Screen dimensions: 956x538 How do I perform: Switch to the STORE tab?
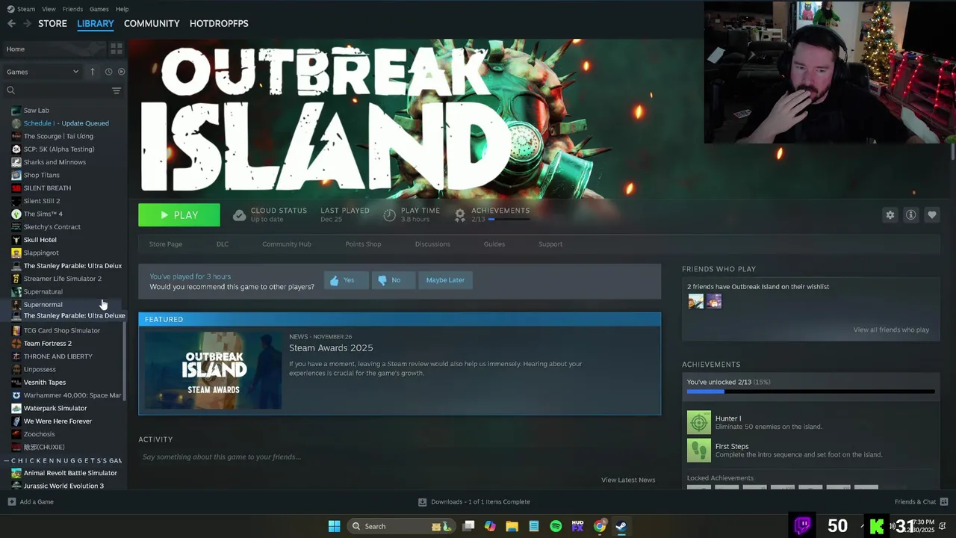(52, 23)
